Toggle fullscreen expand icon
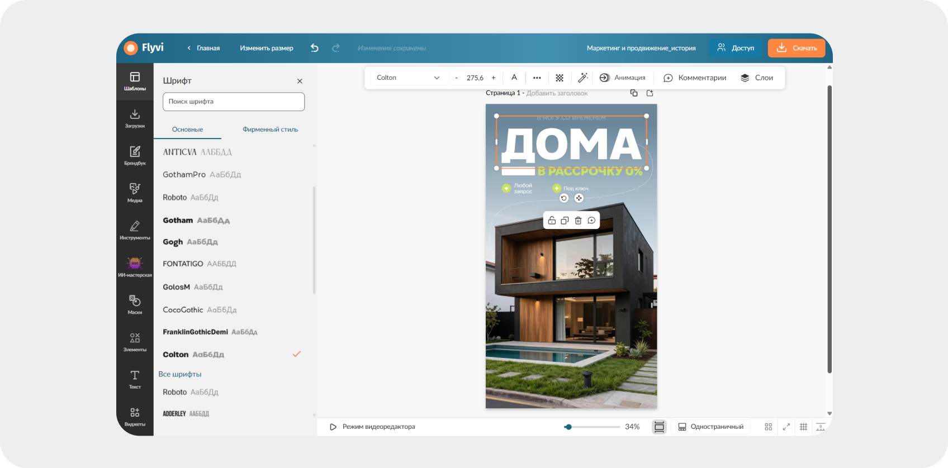948x468 pixels. [x=786, y=427]
